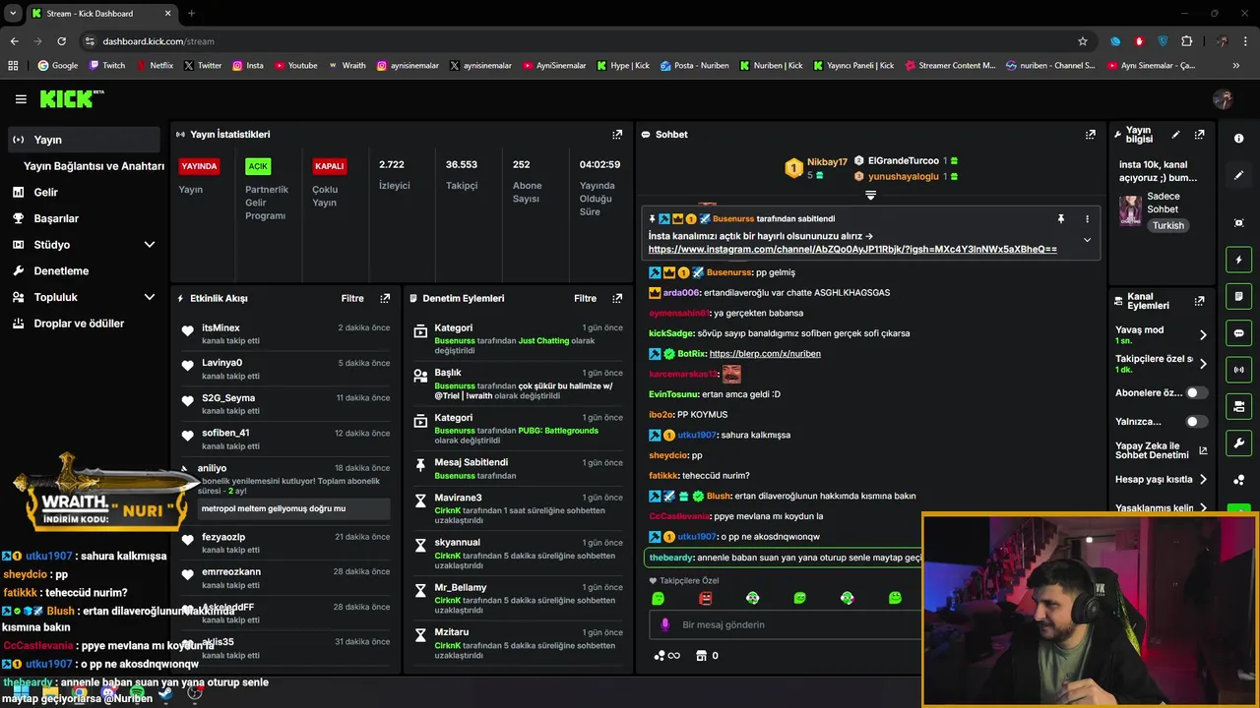Reload the page in the browser
Viewport: 1260px width, 708px height.
61,41
